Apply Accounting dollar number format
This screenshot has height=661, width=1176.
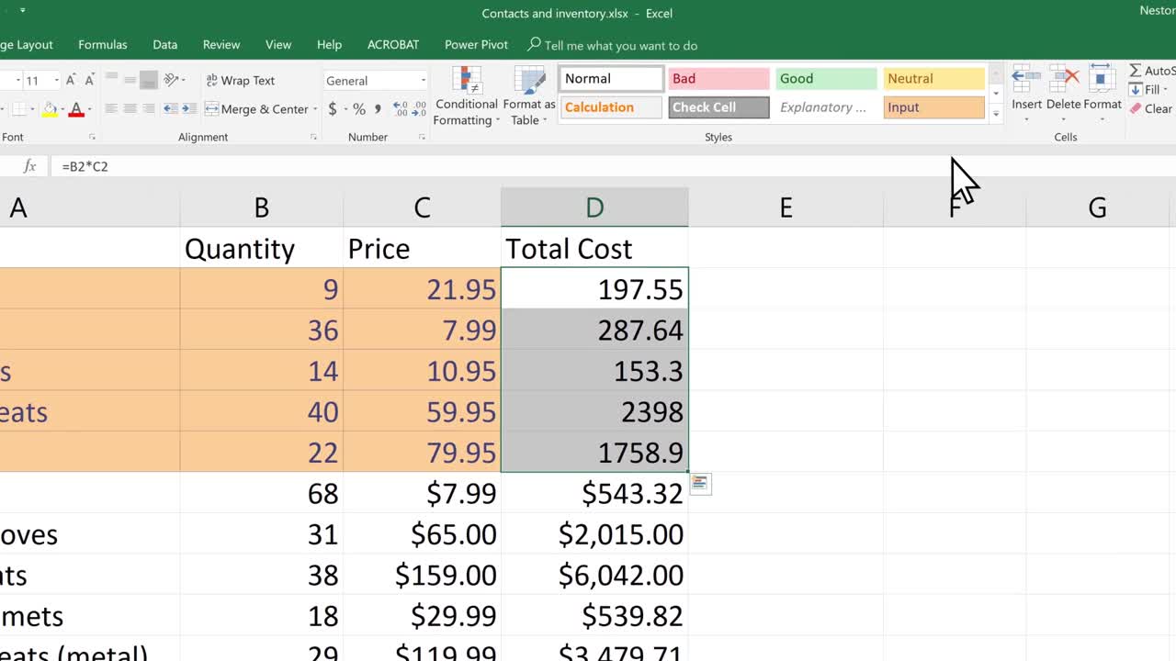tap(332, 109)
